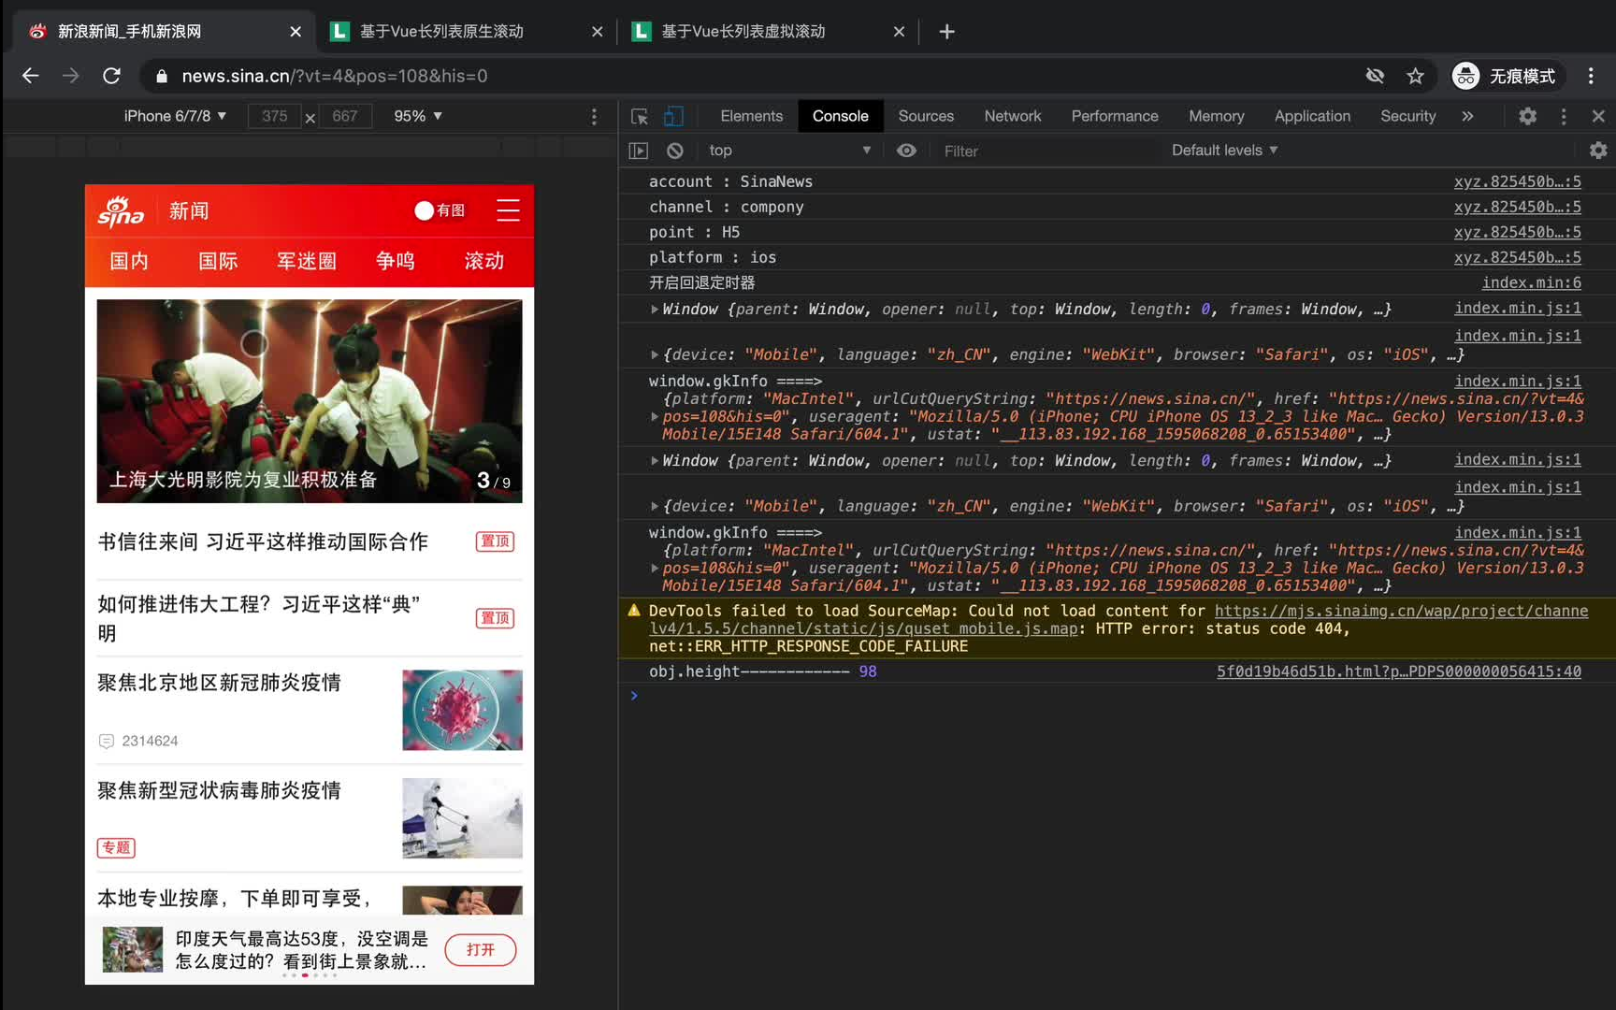Create live expression with eye icon
This screenshot has width=1616, height=1010.
pos(906,151)
